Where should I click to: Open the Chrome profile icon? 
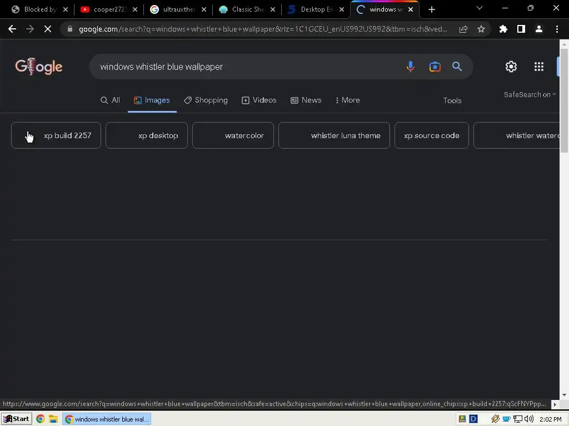(x=539, y=29)
